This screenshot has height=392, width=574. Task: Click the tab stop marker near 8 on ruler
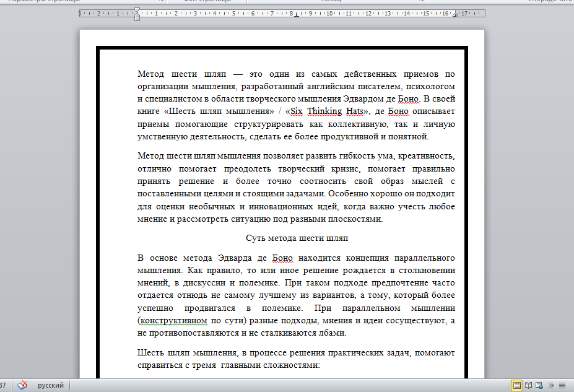click(296, 15)
